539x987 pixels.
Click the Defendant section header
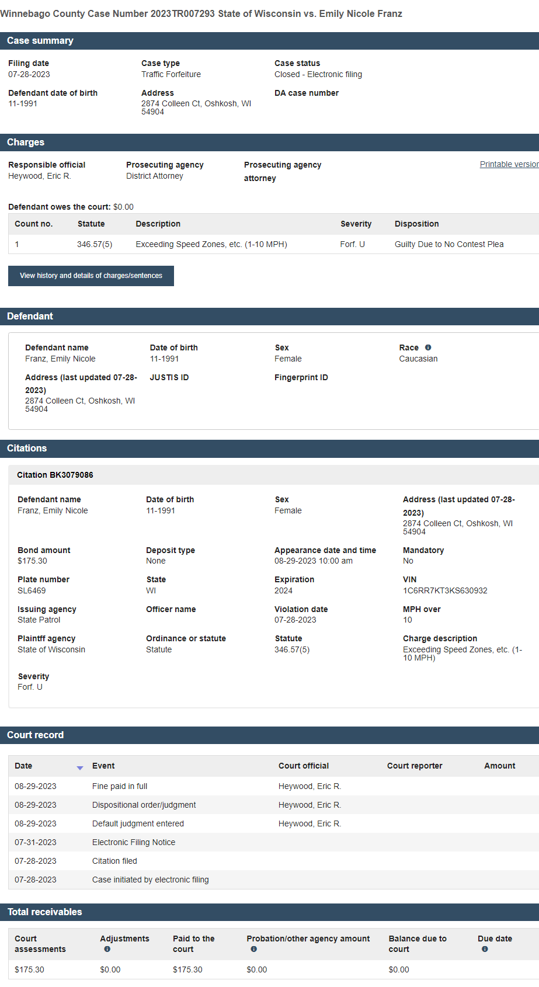tap(269, 317)
